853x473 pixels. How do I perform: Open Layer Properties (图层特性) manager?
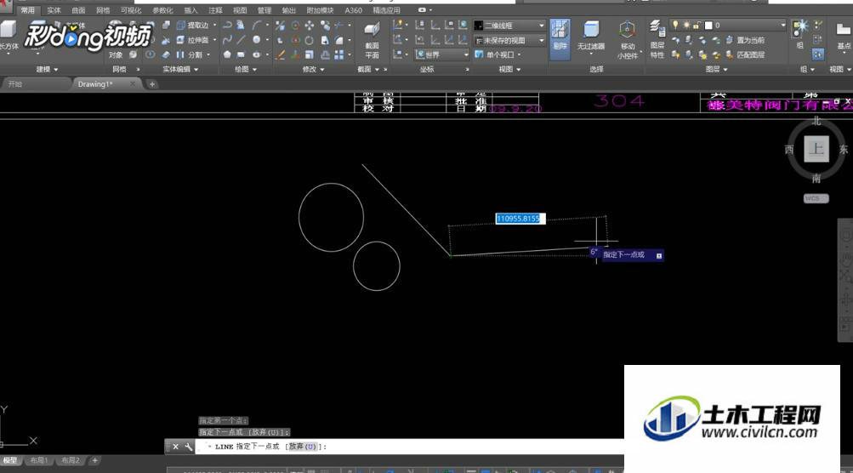[657, 39]
